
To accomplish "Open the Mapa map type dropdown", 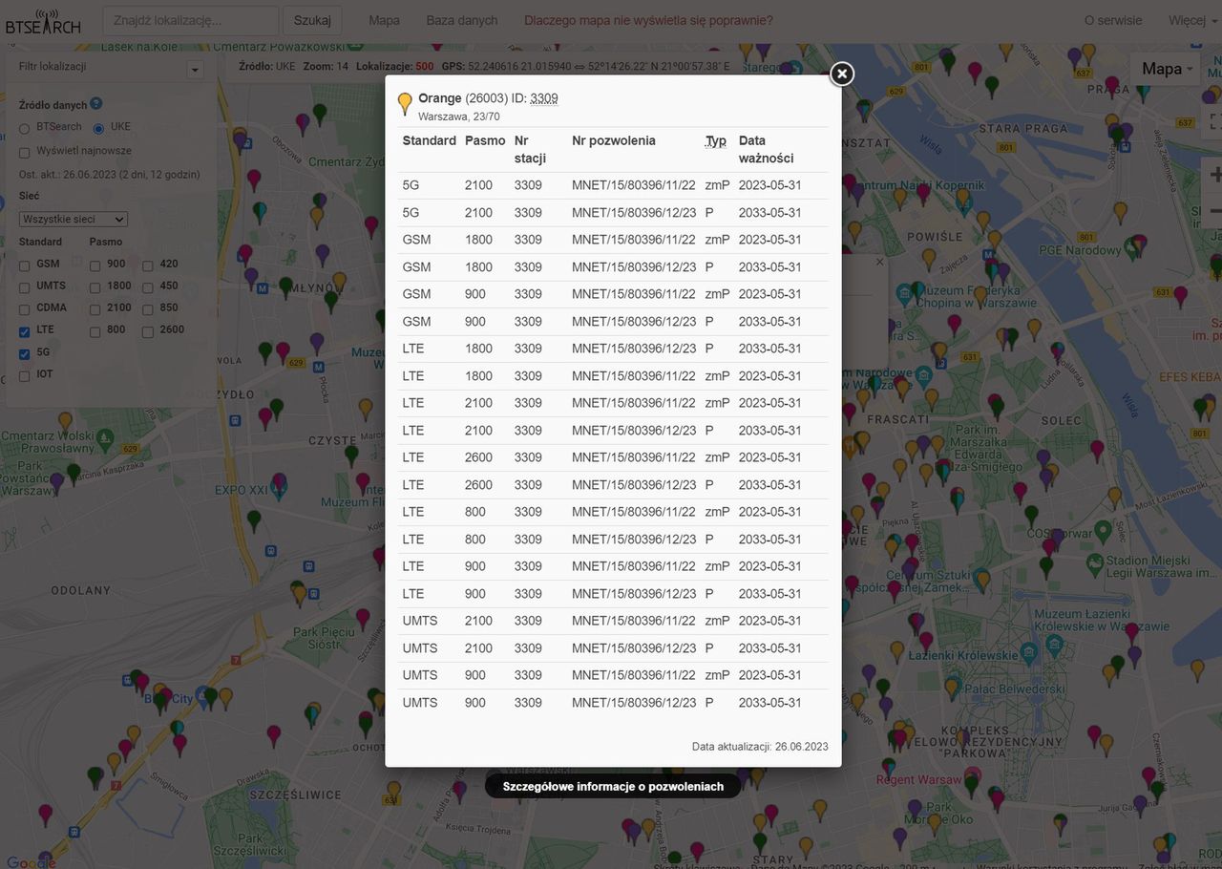I will pyautogui.click(x=1166, y=69).
